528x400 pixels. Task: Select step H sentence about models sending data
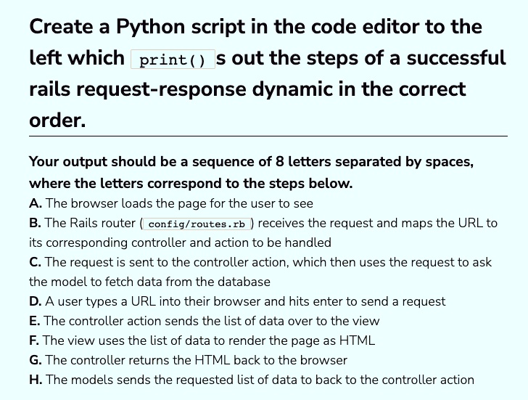[x=260, y=380]
